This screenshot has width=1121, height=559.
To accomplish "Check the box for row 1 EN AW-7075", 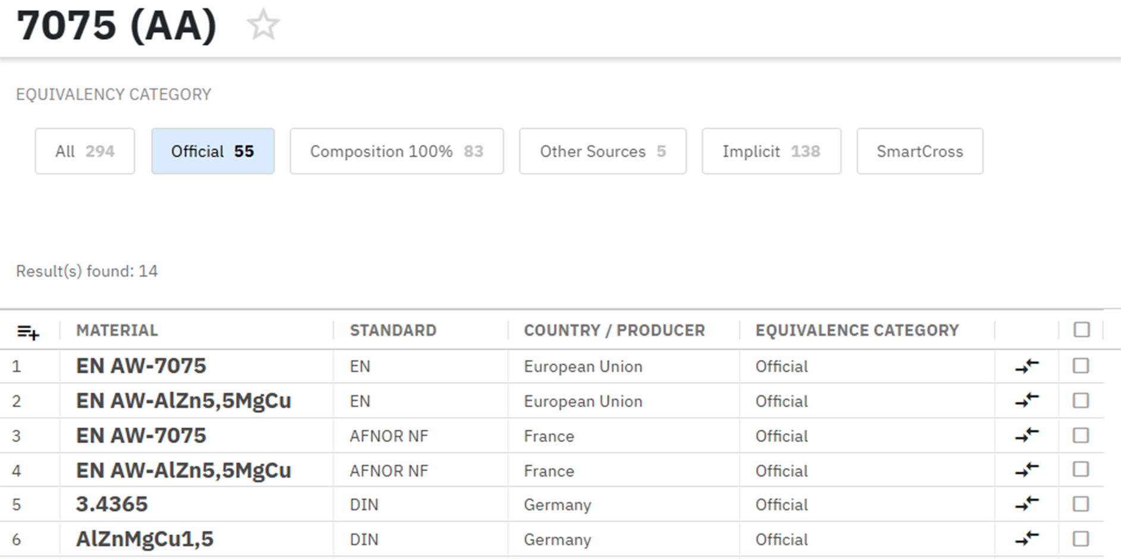I will coord(1081,366).
